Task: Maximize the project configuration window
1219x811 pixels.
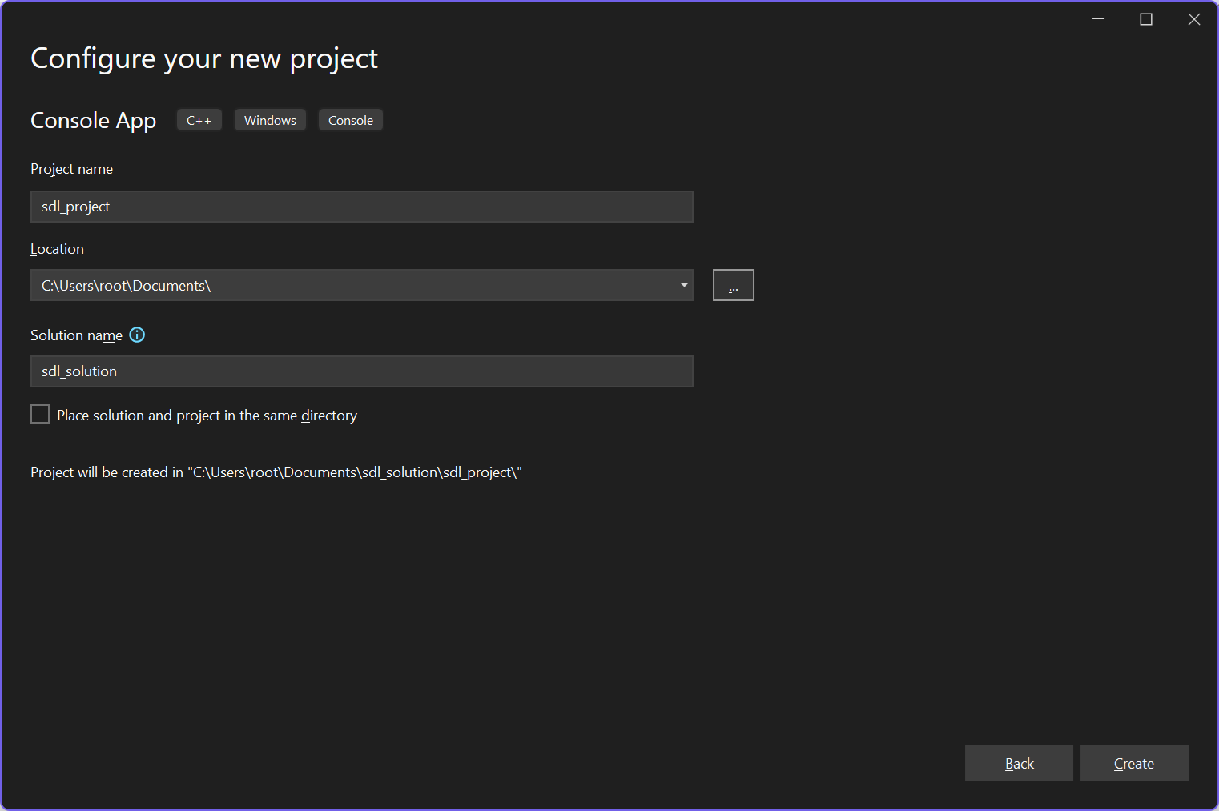Action: pyautogui.click(x=1146, y=18)
